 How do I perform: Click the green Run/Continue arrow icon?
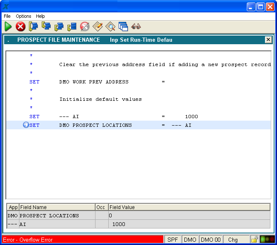[8, 26]
